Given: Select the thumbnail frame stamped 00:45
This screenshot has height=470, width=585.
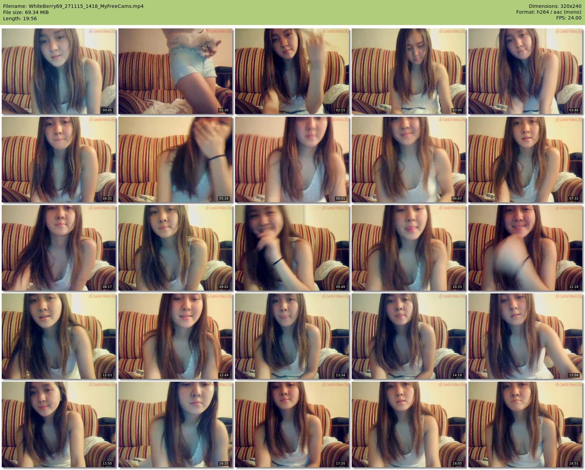Looking at the screenshot, I should click(x=59, y=71).
